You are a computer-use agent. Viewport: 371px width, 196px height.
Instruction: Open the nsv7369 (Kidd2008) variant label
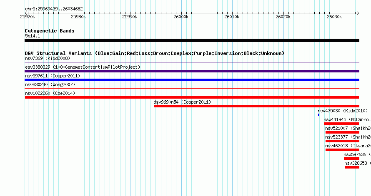(48, 58)
